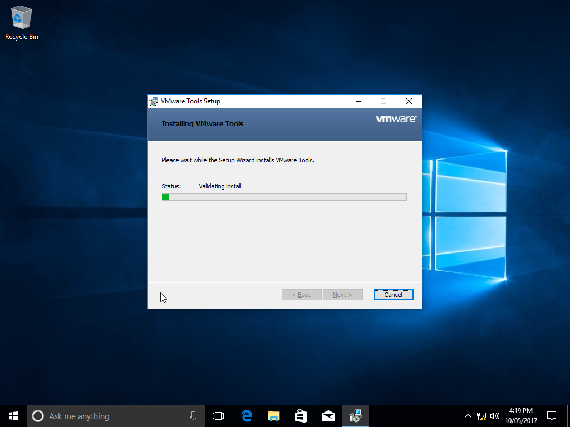Cancel the VMware Tools installation
This screenshot has width=570, height=427.
pyautogui.click(x=393, y=295)
